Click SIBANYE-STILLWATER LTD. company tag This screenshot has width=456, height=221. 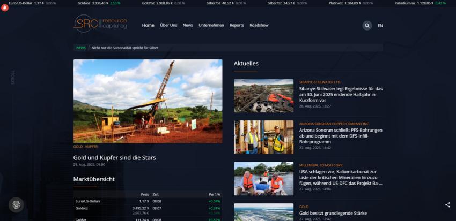pyautogui.click(x=320, y=82)
